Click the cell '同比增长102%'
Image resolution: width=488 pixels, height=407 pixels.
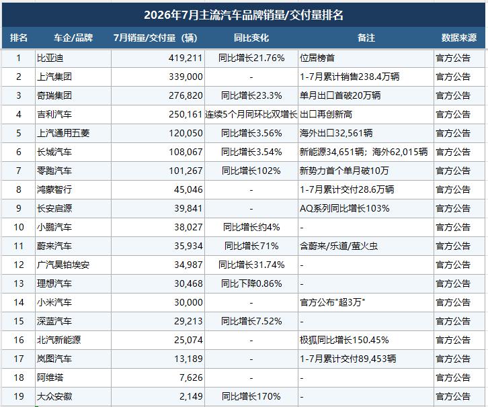pyautogui.click(x=251, y=171)
